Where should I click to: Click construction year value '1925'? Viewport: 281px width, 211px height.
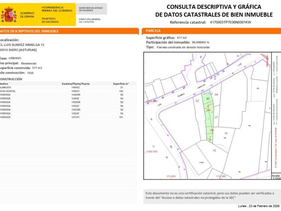coord(30,73)
